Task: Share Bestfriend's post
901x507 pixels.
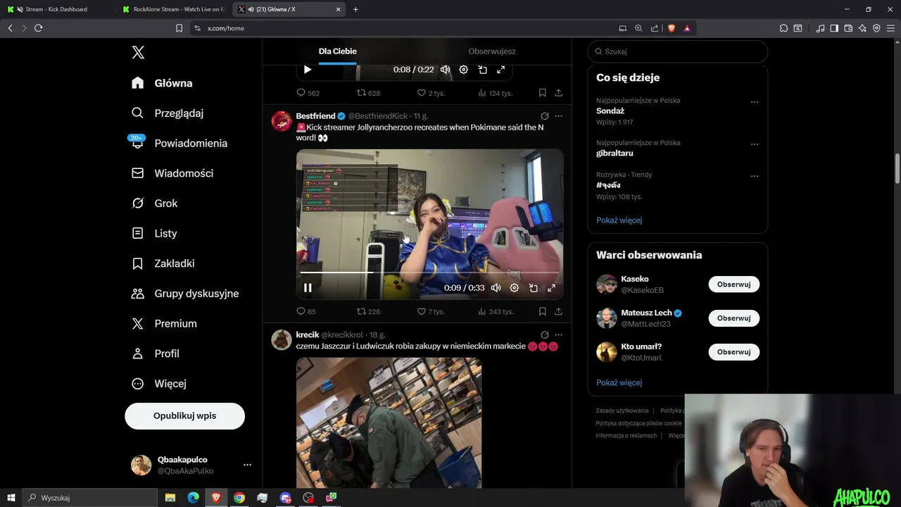Action: 558,311
